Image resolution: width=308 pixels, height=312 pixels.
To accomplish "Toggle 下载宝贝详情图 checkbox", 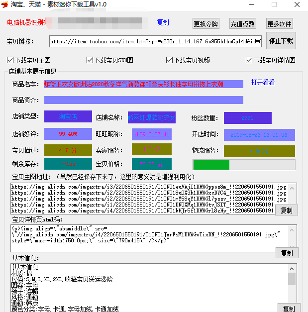I will click(x=249, y=60).
